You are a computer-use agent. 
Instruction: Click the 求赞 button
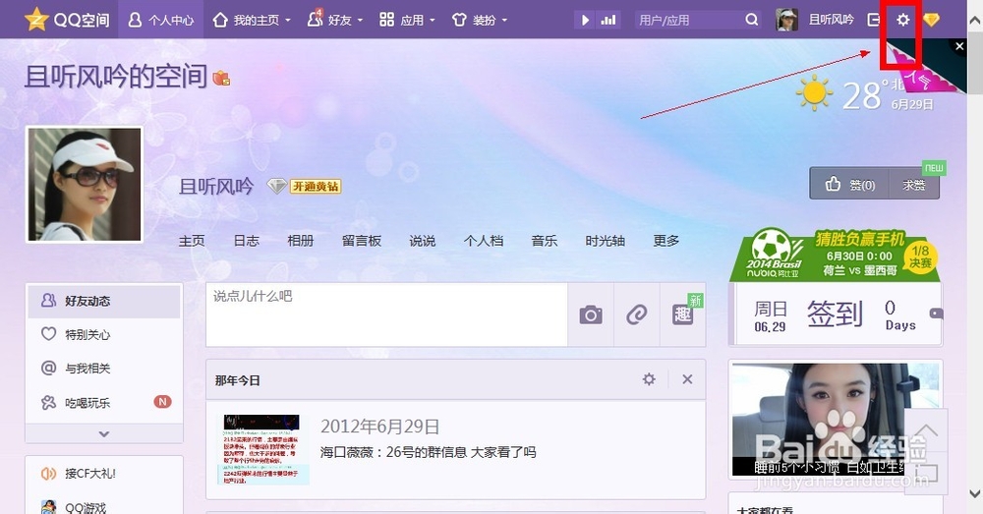click(914, 185)
